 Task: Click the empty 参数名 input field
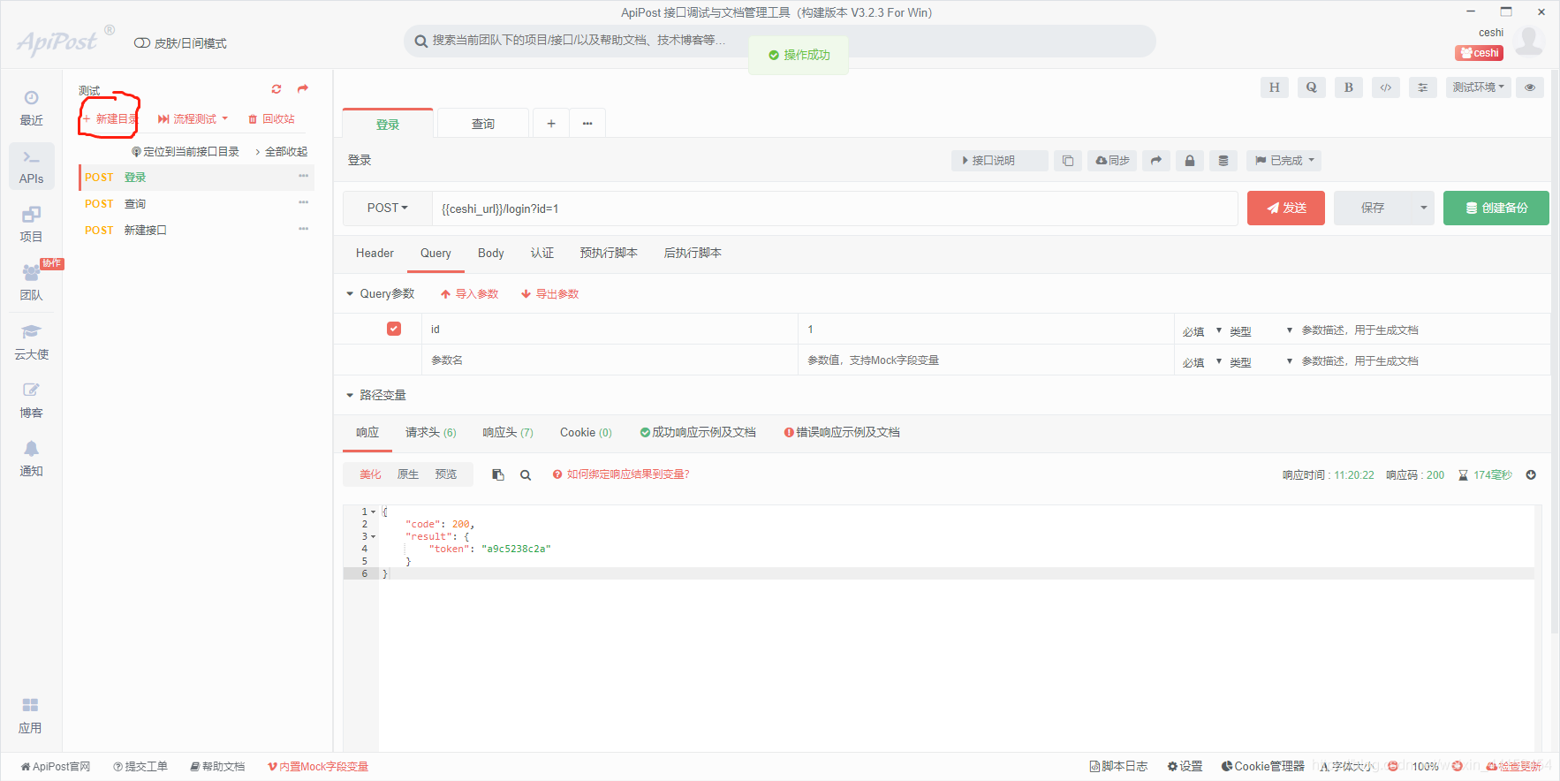click(x=610, y=360)
